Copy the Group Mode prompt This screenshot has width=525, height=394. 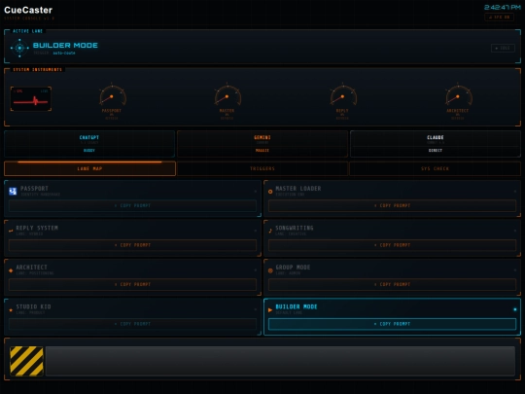tap(392, 284)
